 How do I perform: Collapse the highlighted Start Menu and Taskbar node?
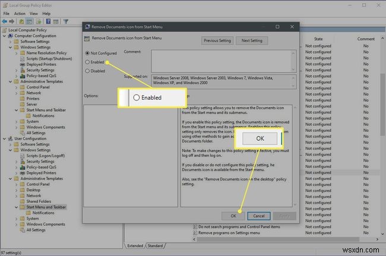(17, 207)
